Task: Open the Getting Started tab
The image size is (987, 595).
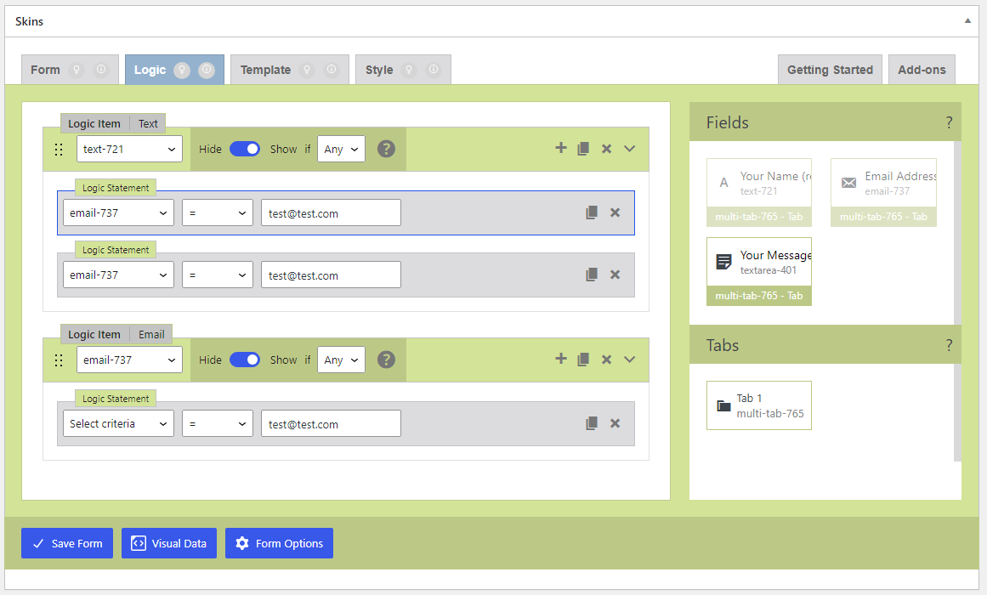Action: coord(830,70)
